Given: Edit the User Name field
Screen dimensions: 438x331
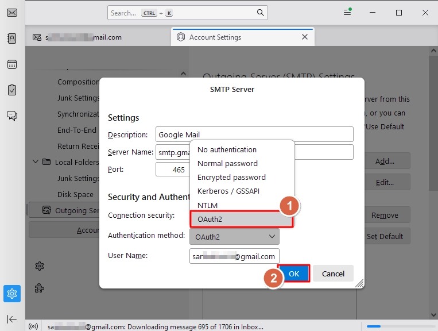Looking at the screenshot, I should pos(234,256).
